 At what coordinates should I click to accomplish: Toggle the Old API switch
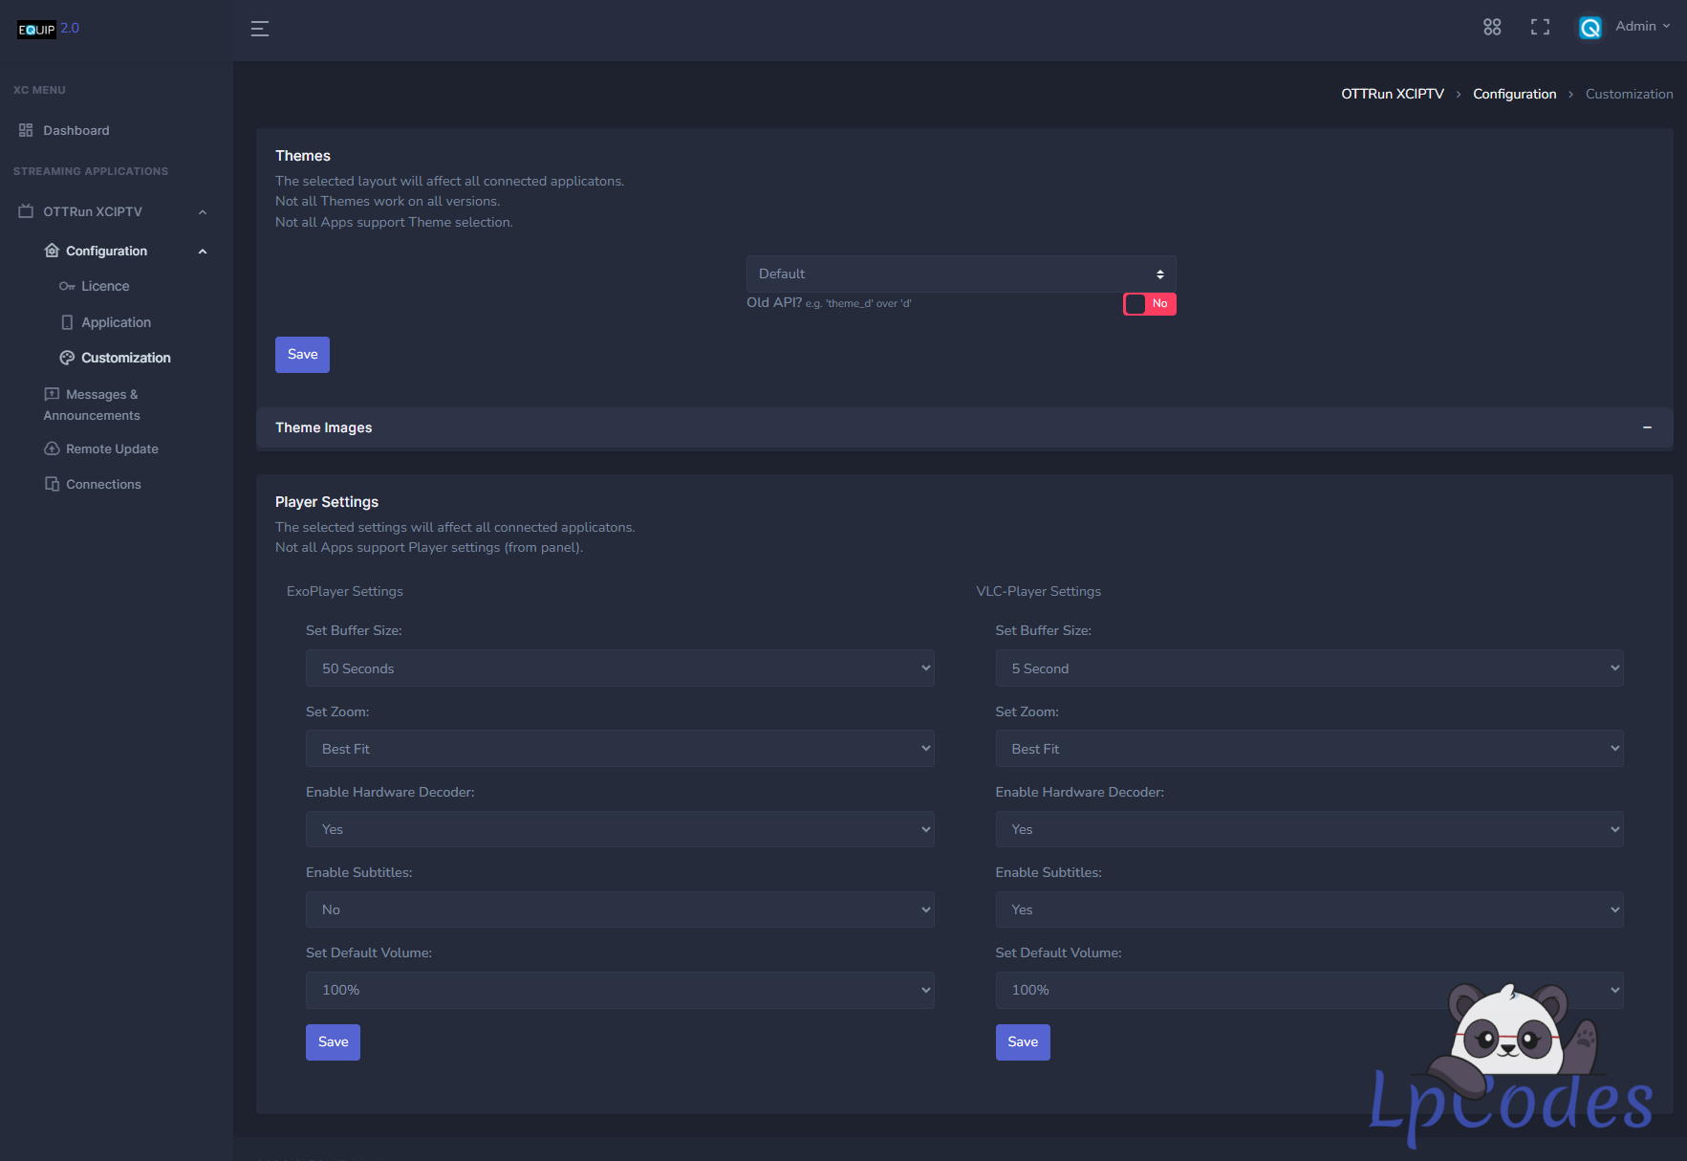[x=1149, y=304]
